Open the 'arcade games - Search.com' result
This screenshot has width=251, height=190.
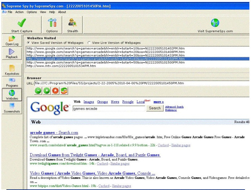54,133
